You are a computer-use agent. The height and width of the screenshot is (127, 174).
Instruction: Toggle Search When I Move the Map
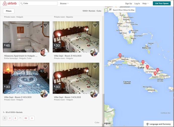coord(110,10)
